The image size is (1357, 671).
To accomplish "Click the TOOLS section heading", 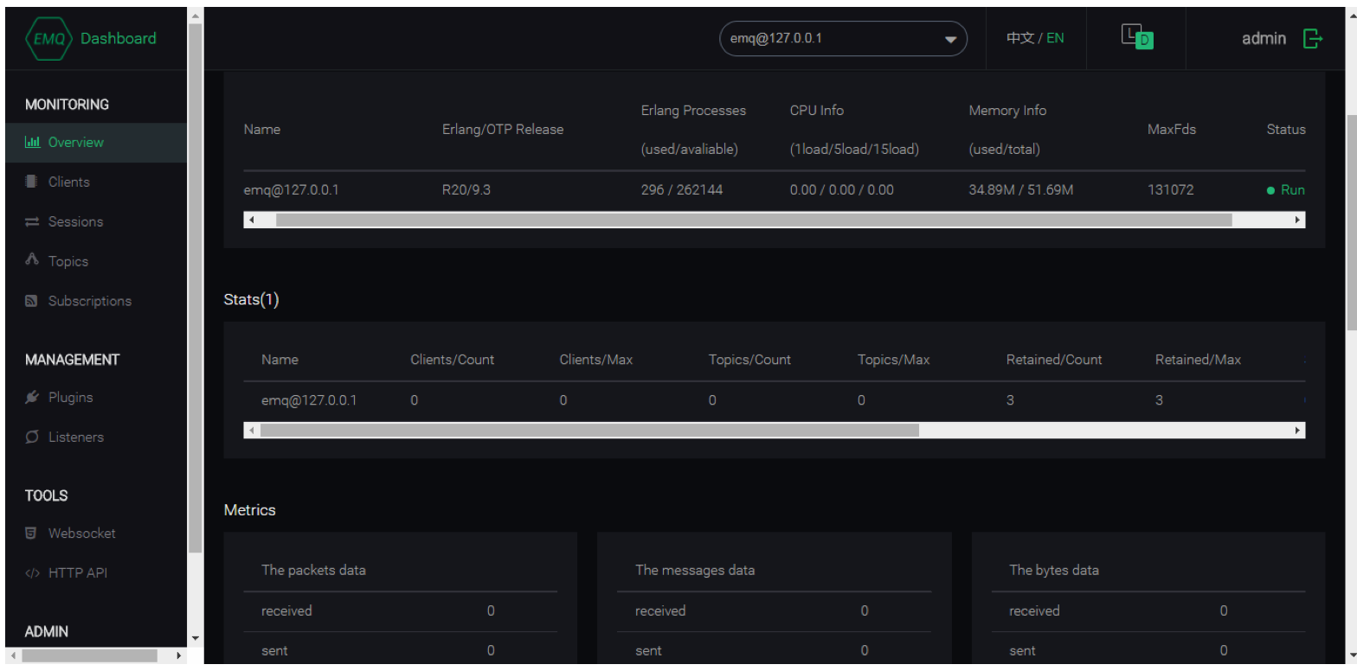I will click(47, 496).
